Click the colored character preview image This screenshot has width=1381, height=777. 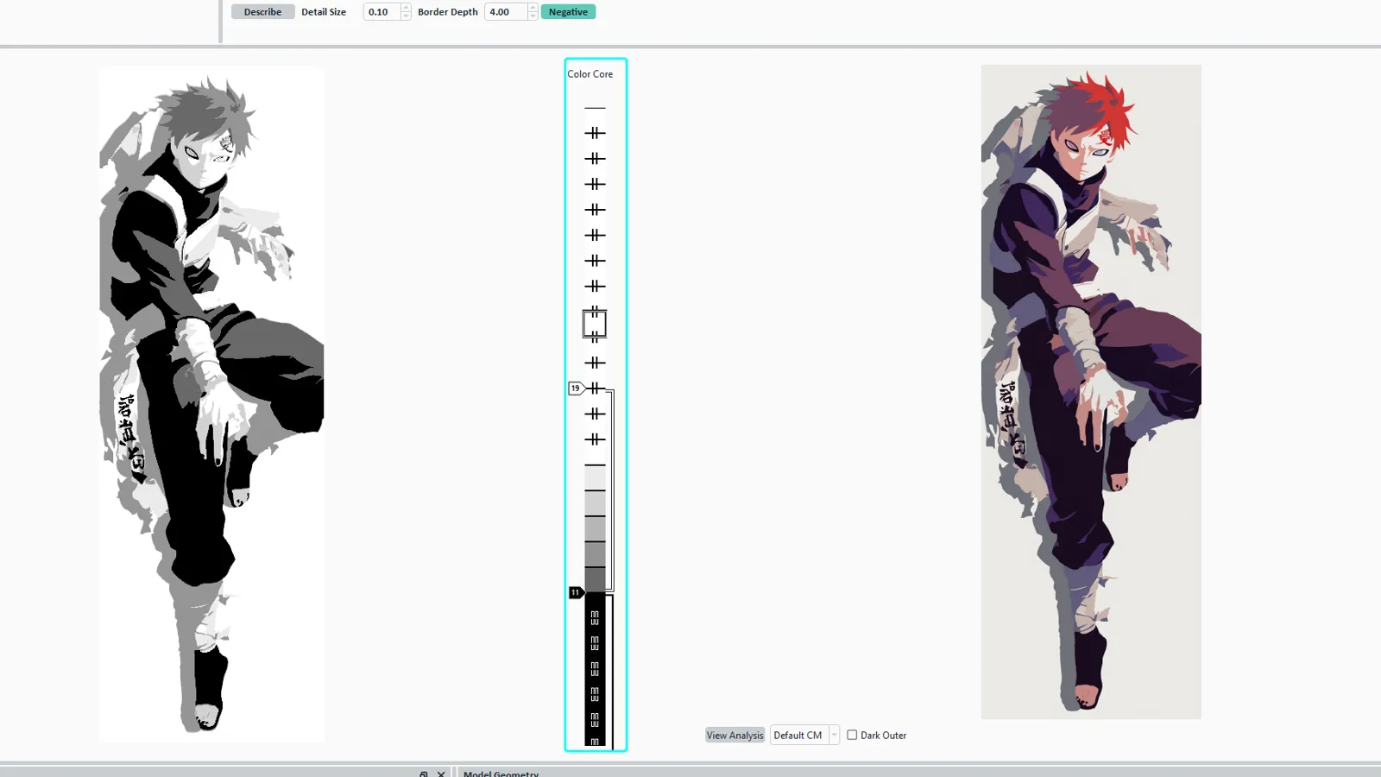[x=1091, y=392]
